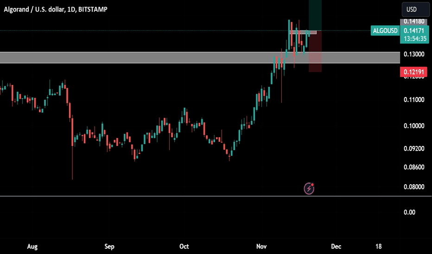
Task: Click the lightning event marker icon
Action: 309,188
